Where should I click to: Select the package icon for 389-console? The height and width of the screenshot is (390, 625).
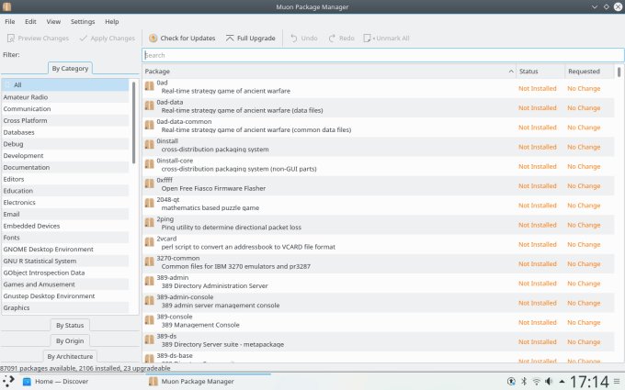150,320
